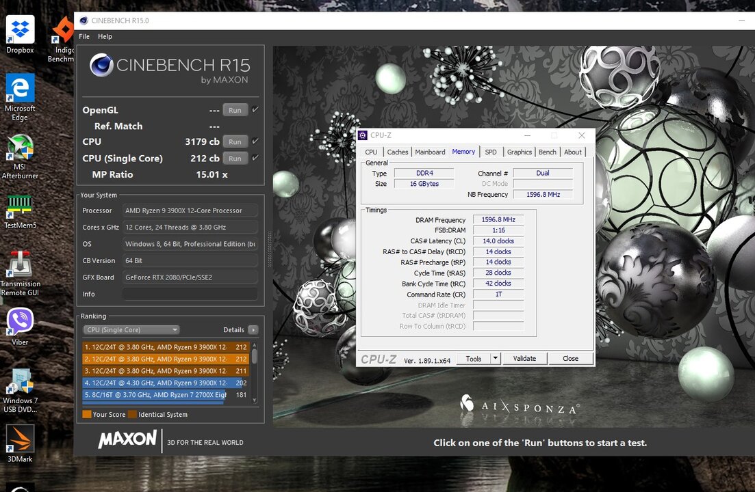Image resolution: width=755 pixels, height=492 pixels.
Task: Select the MSI Afterburner desktop icon
Action: tap(20, 156)
